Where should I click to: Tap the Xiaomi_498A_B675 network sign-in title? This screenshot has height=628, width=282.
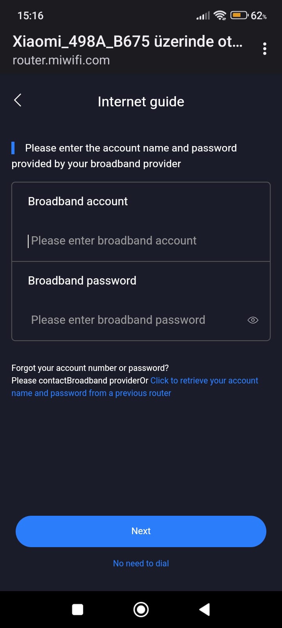point(127,42)
